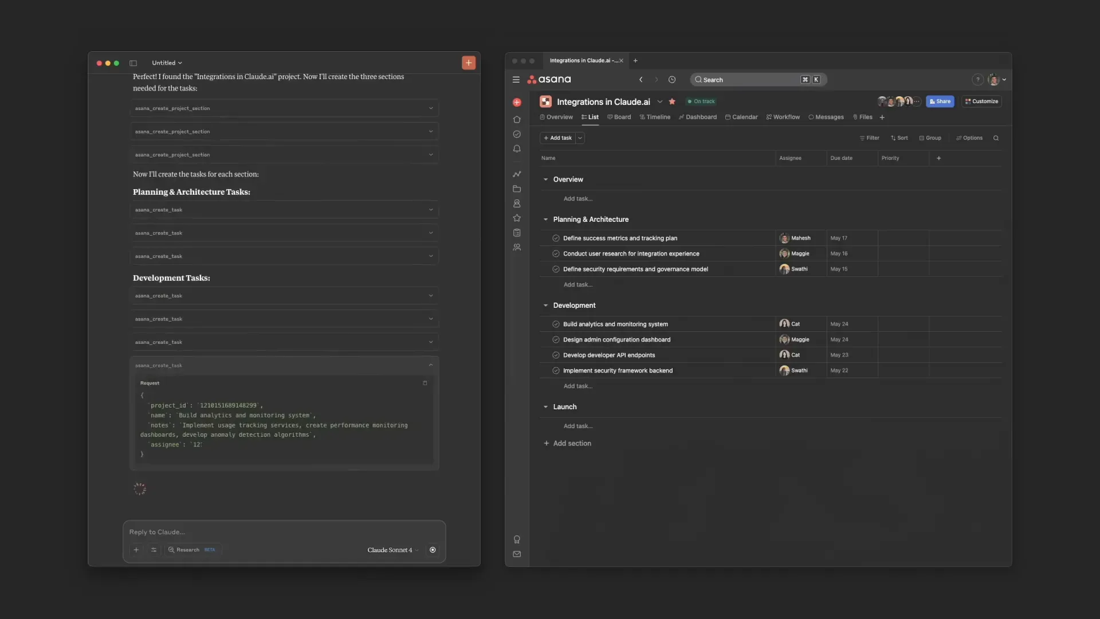Open My Tasks checkmark icon in sidebar
The image size is (1100, 619).
(517, 134)
